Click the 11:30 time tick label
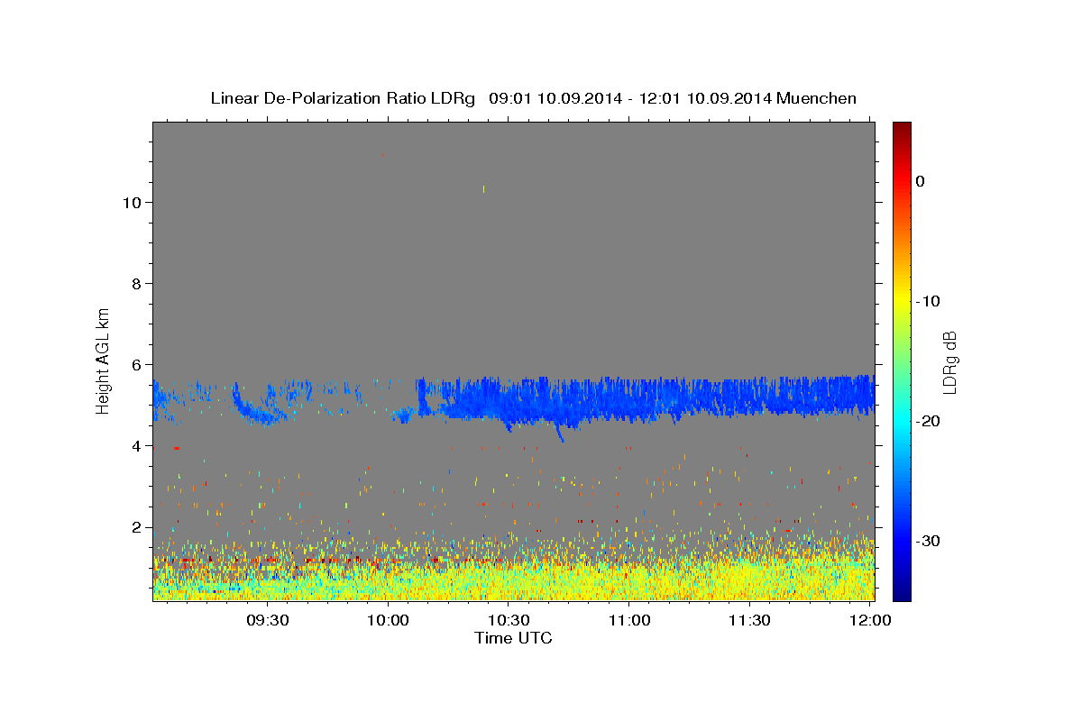This screenshot has height=721, width=1082. coord(750,620)
